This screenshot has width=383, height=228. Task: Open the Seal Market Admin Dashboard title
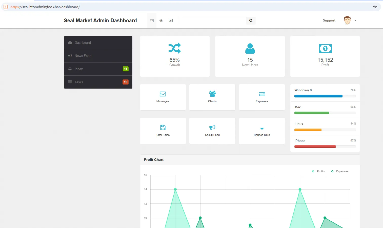pyautogui.click(x=100, y=20)
